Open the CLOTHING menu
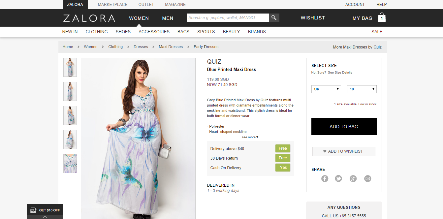443x219 pixels. coord(97,32)
